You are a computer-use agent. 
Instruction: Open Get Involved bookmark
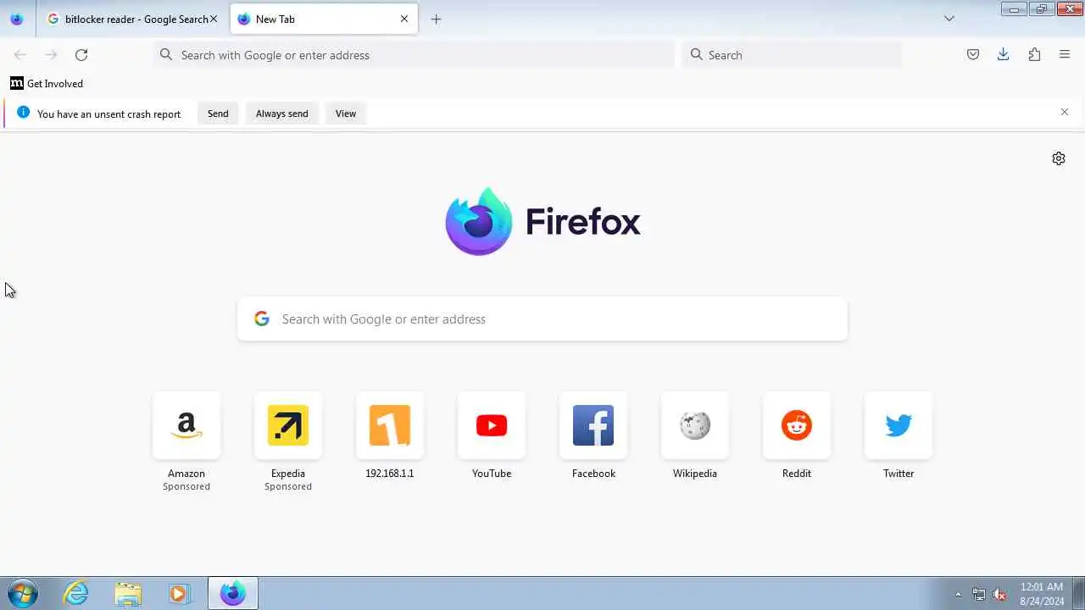47,83
